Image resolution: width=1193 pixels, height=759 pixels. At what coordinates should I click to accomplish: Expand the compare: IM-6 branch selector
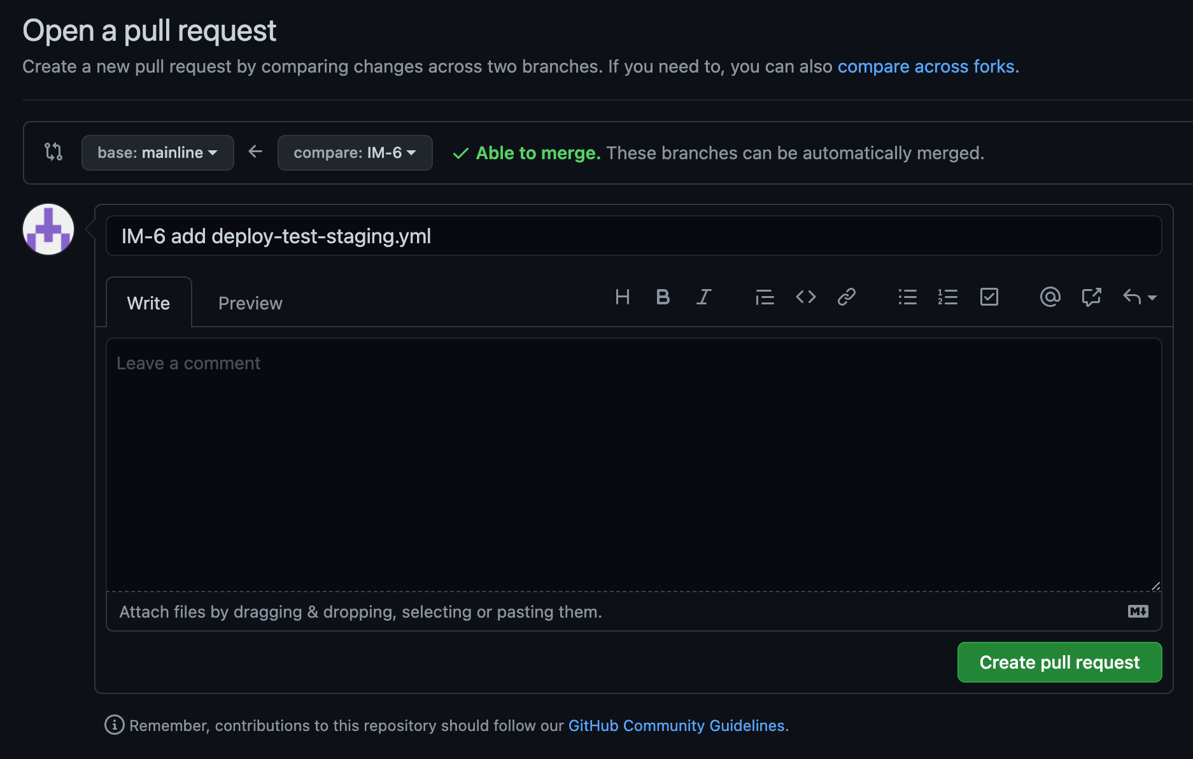point(355,153)
